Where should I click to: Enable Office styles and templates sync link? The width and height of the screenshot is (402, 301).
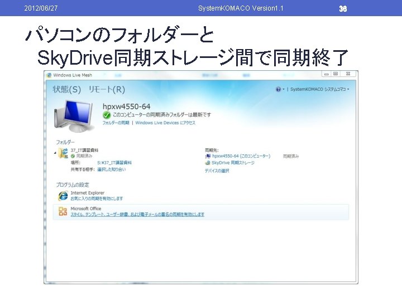(x=137, y=214)
